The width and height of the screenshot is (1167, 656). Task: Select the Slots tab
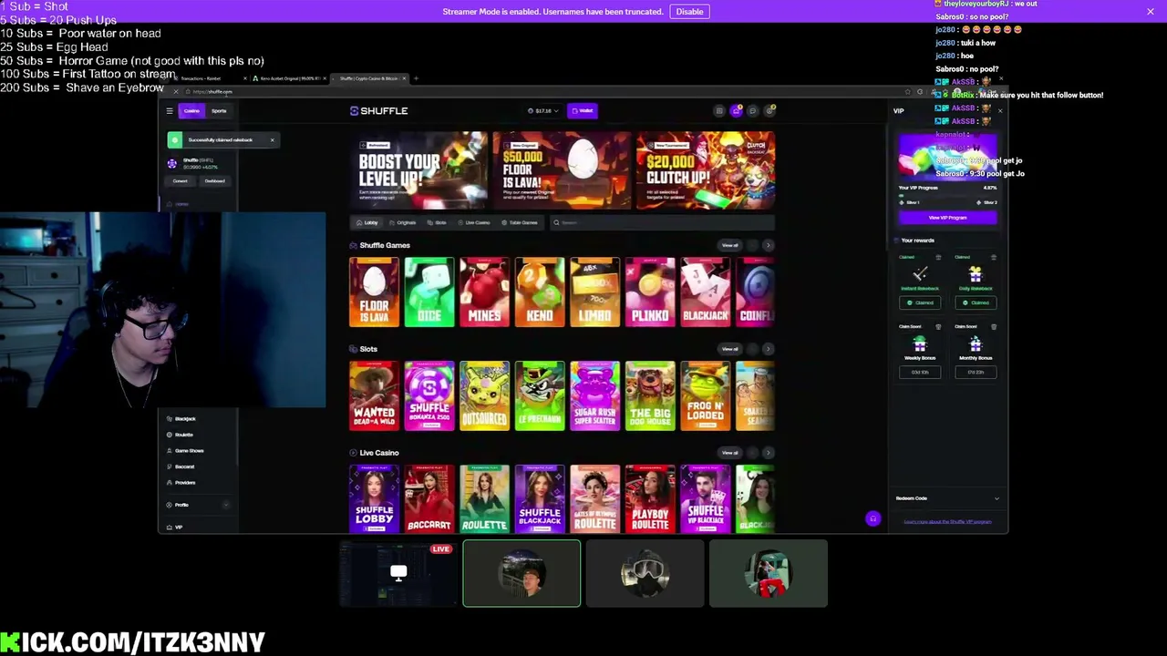tap(438, 223)
